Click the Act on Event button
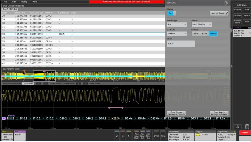 tap(218, 13)
